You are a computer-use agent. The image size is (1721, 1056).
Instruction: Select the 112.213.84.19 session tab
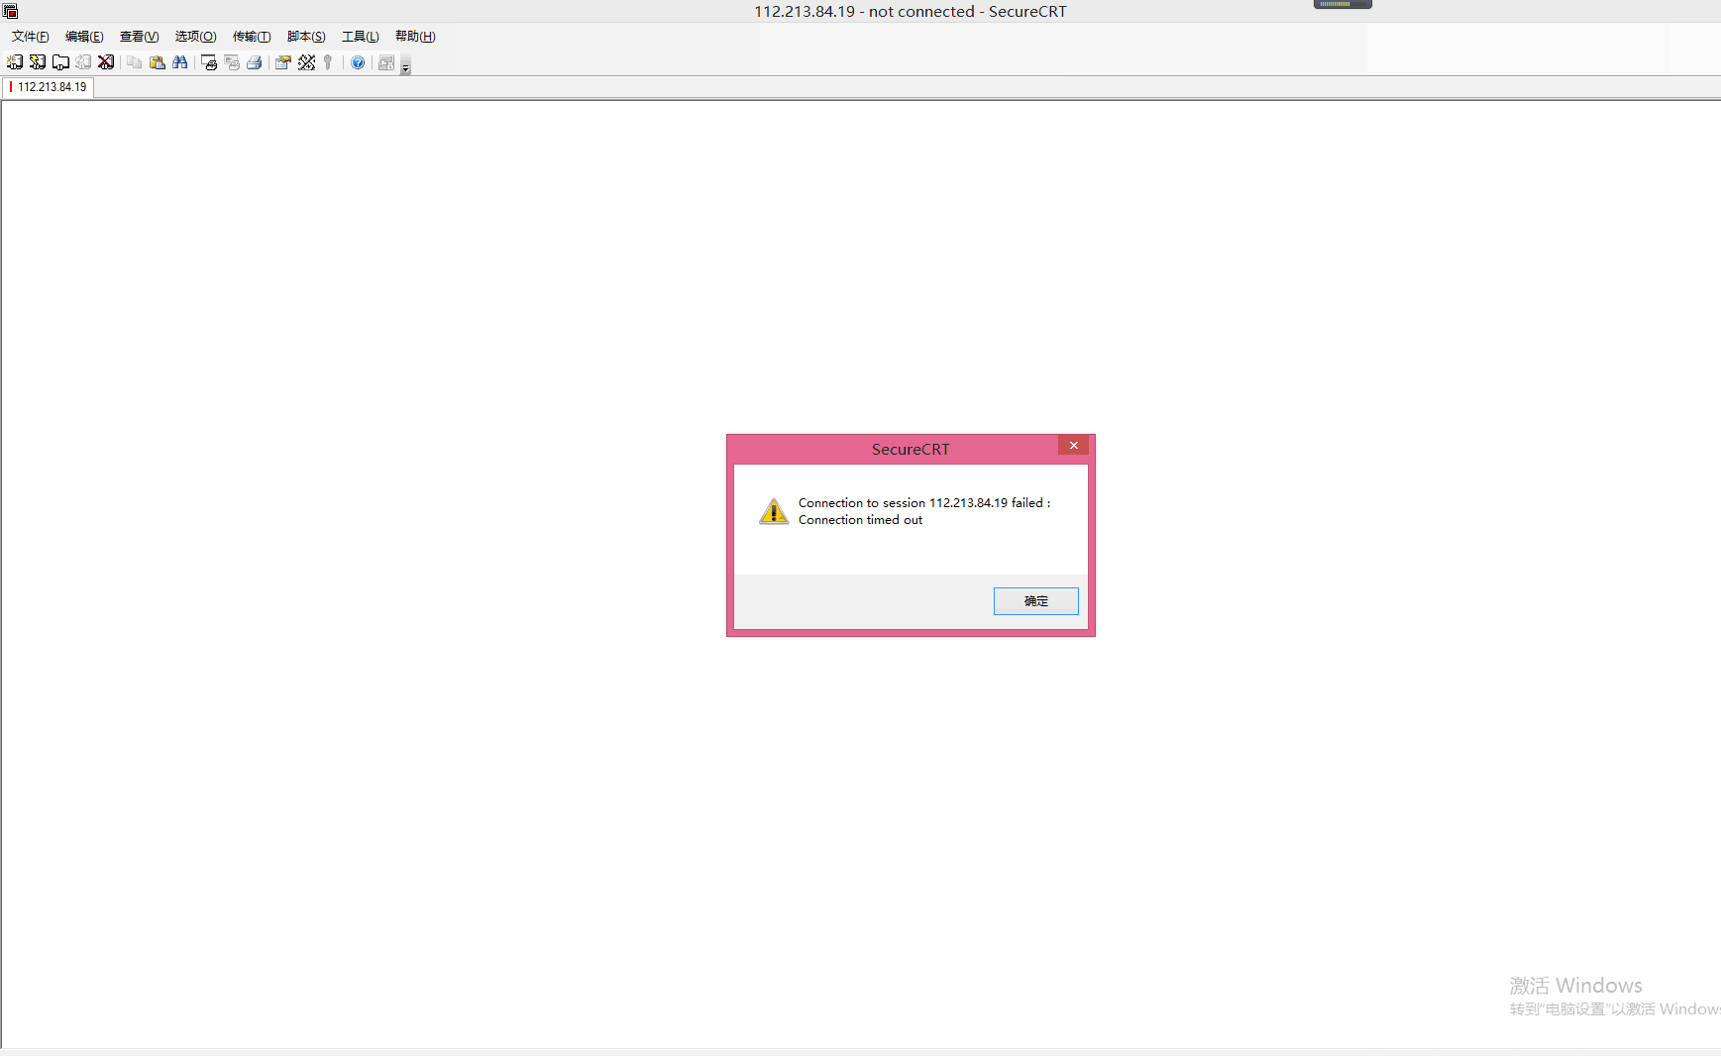click(49, 87)
